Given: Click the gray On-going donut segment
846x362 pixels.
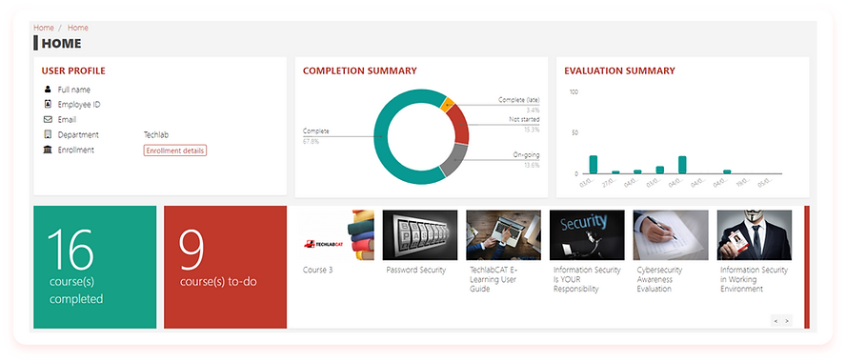Looking at the screenshot, I should click(x=455, y=160).
